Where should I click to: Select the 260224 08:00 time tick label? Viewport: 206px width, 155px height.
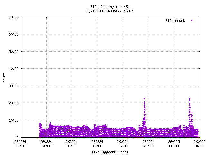71,144
